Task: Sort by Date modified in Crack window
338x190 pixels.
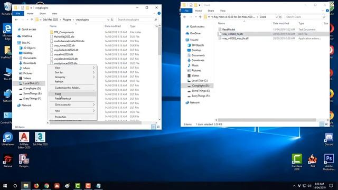Action: click(281, 23)
